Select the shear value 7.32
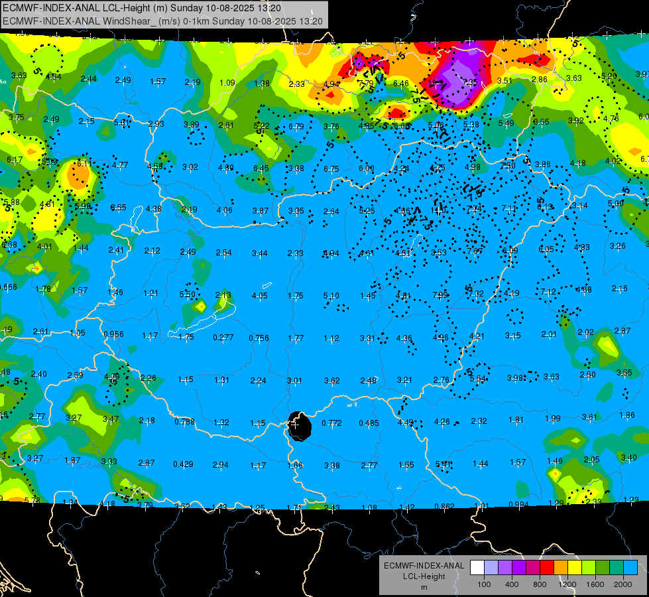 point(476,293)
